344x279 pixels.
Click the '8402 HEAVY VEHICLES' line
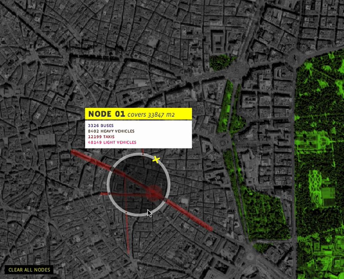tap(111, 131)
